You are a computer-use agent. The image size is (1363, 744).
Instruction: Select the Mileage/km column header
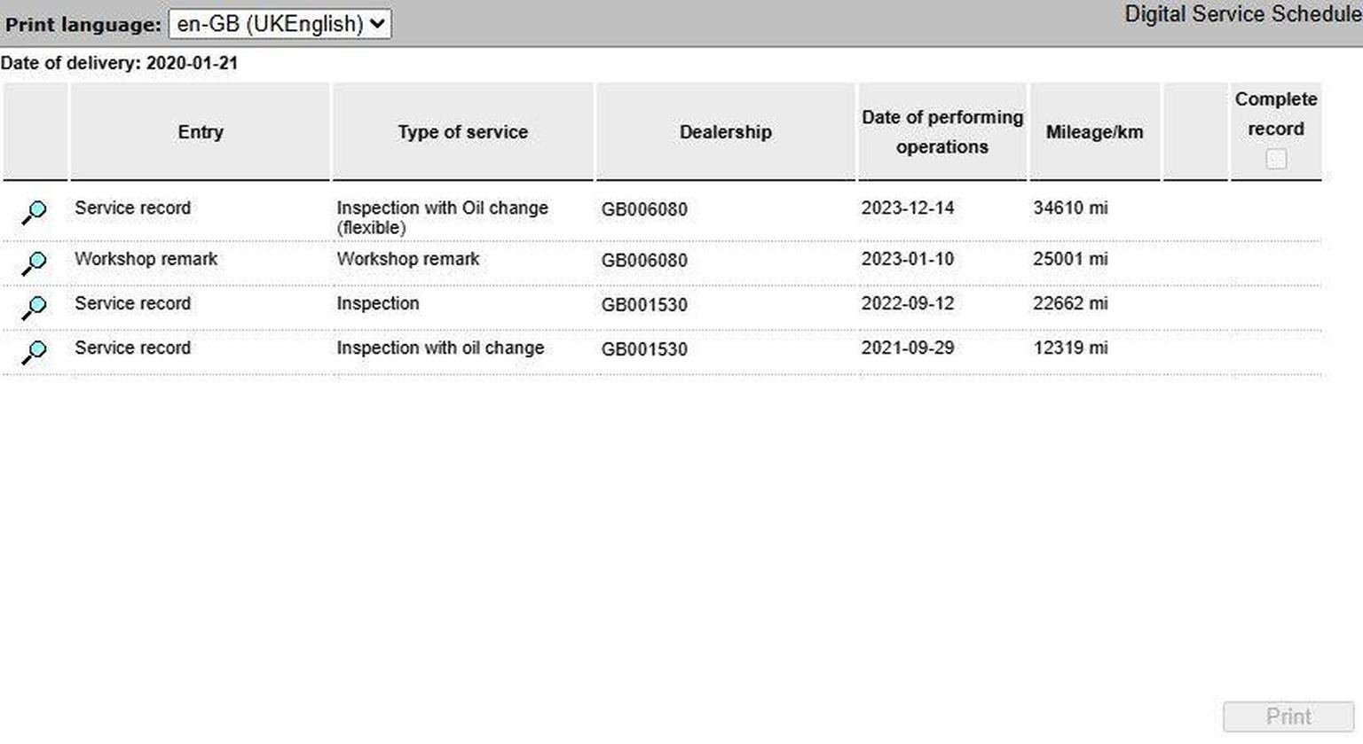[1094, 132]
